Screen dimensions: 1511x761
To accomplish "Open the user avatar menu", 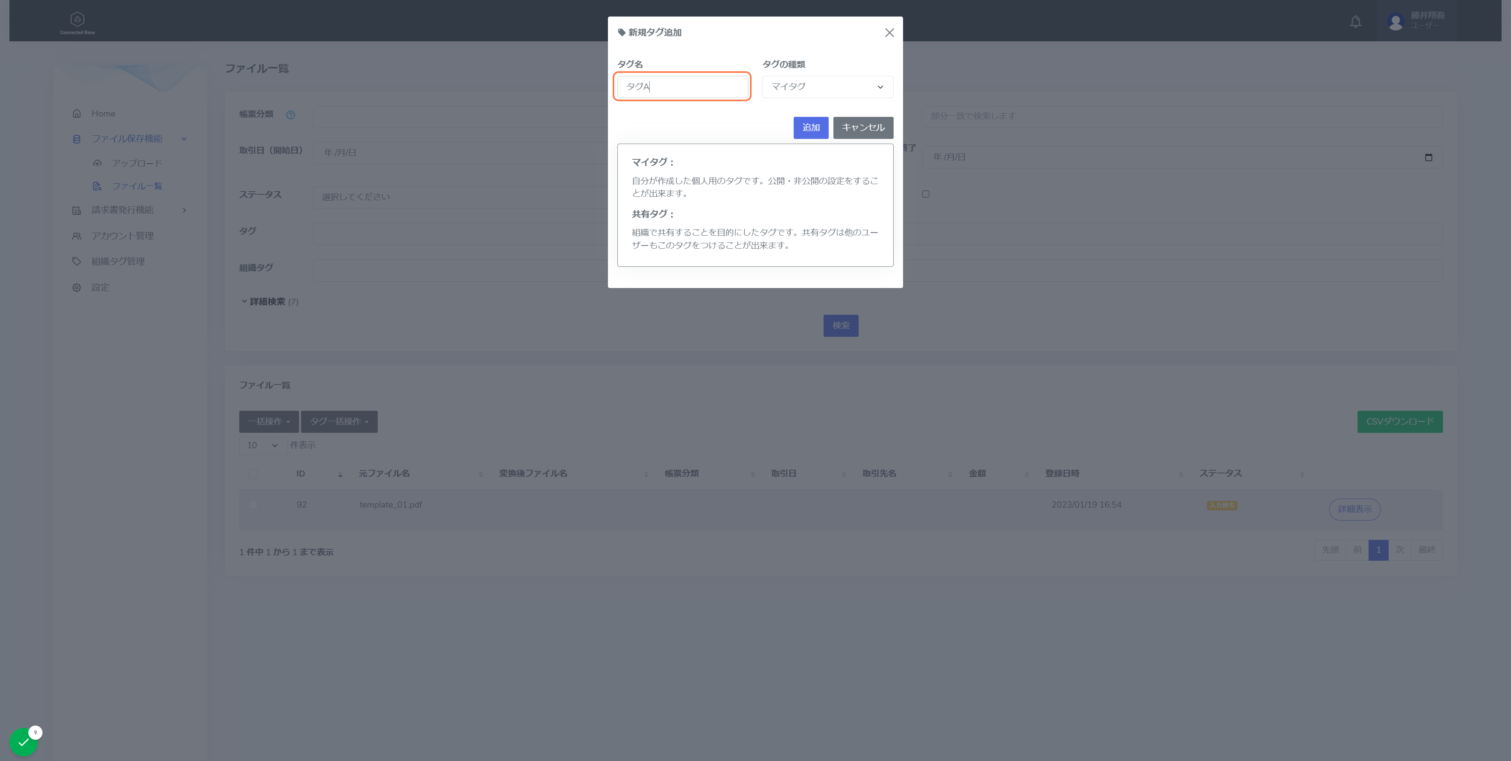I will [1395, 22].
